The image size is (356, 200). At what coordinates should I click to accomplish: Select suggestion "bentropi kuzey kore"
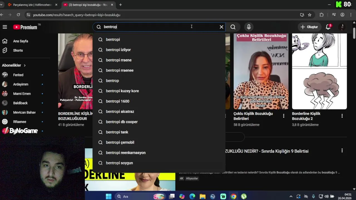pyautogui.click(x=159, y=91)
